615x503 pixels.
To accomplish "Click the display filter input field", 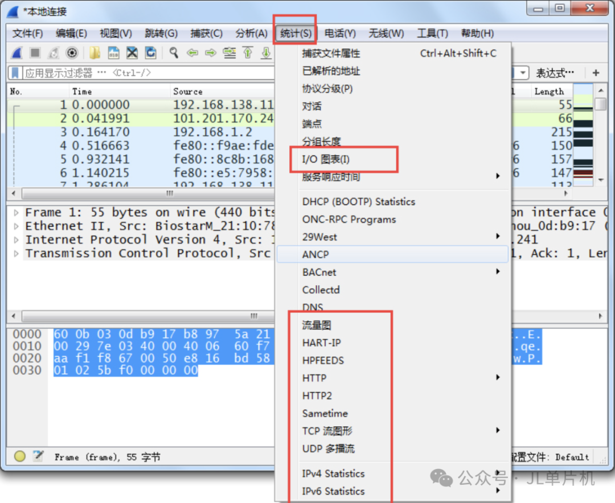I will click(x=228, y=72).
